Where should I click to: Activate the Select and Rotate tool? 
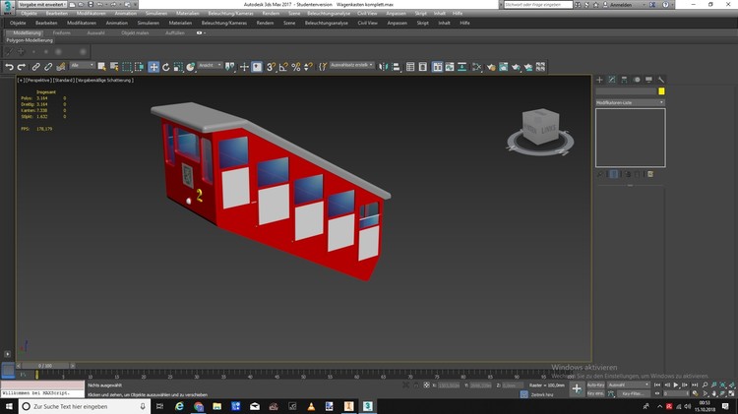click(x=165, y=67)
